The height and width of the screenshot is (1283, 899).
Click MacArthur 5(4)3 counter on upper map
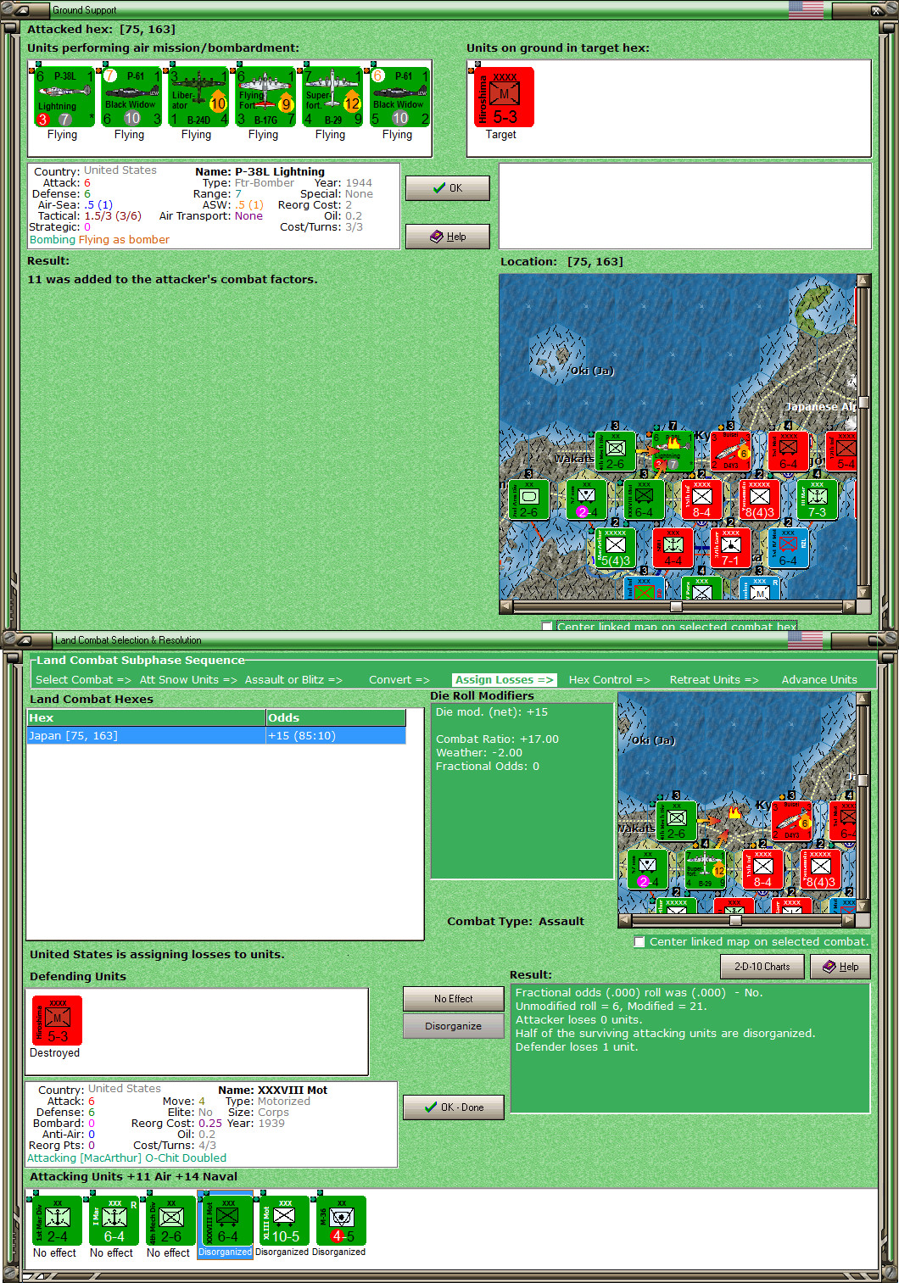[615, 548]
